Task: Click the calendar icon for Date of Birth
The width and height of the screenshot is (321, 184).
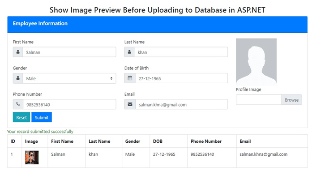Action: tap(130, 78)
